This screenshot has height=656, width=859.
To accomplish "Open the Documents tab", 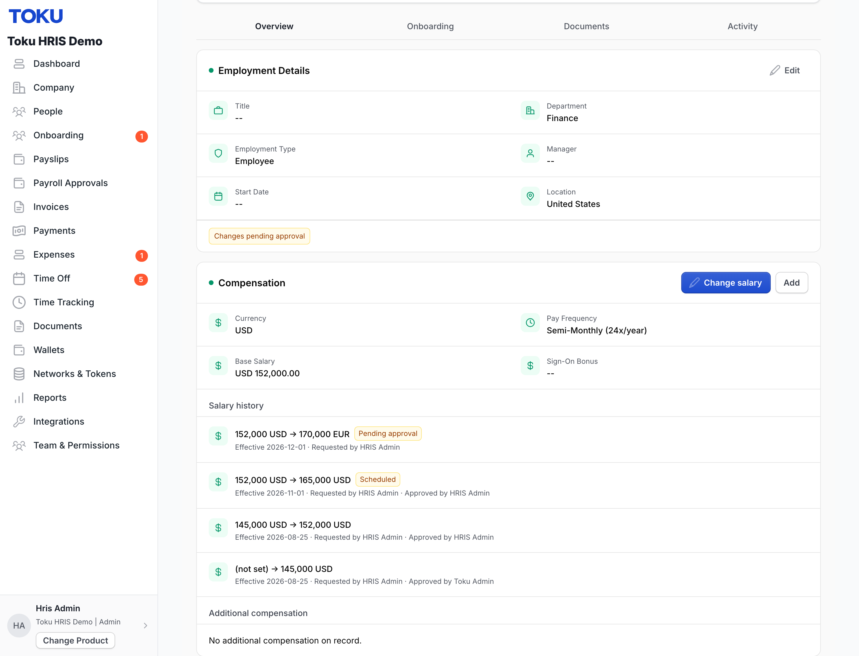I will coord(586,26).
